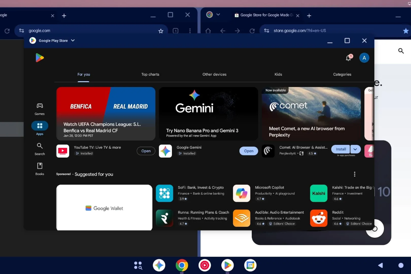
Task: Click the bookmark star in store.google.com address bar
Action: click(x=406, y=31)
